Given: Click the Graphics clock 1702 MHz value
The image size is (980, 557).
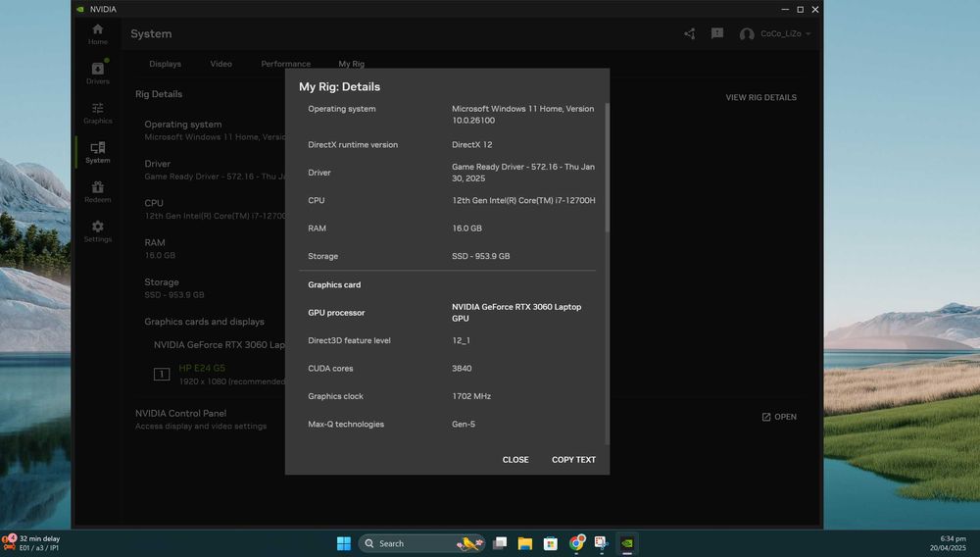Looking at the screenshot, I should [x=471, y=396].
